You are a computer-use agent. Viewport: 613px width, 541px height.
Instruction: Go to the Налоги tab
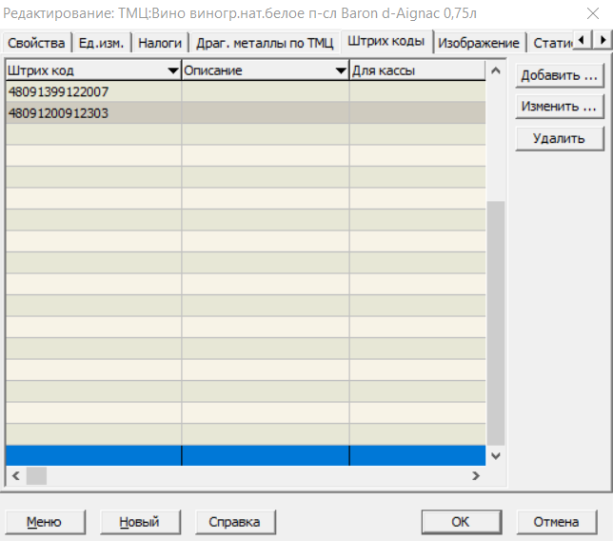160,43
